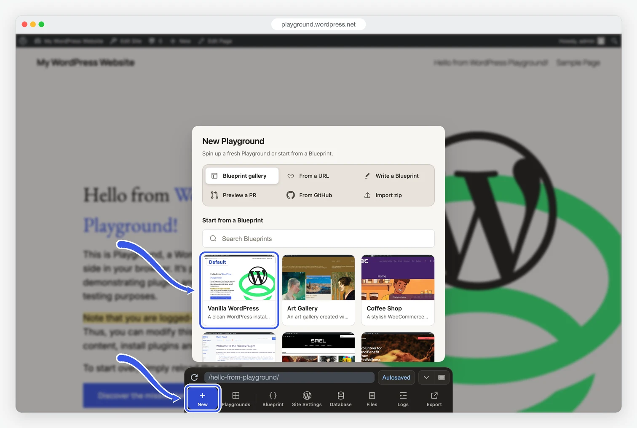637x428 pixels.
Task: Click the Search Blueprints text field
Action: [318, 238]
